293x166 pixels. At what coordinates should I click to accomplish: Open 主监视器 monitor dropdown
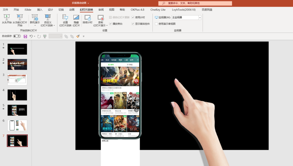pyautogui.click(x=200, y=18)
